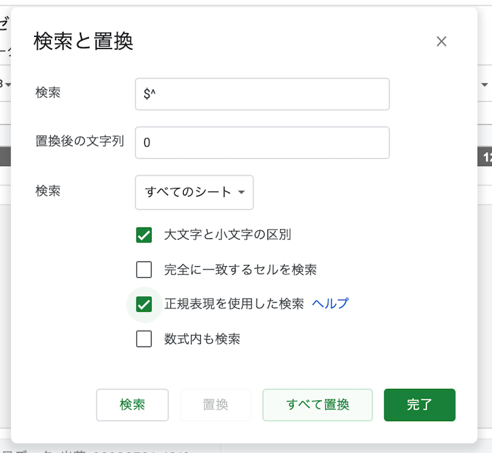Close the 検索と置換 dialog with X

(442, 41)
